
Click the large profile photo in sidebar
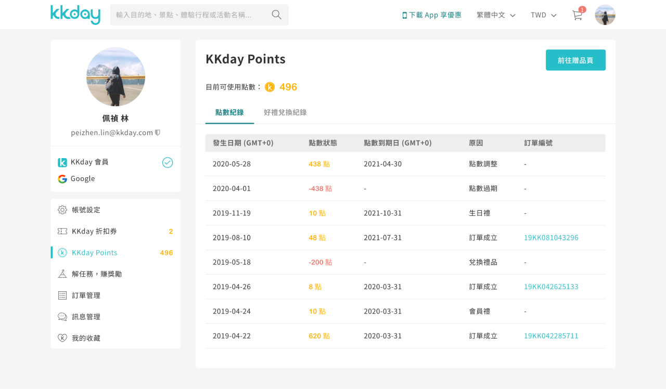116,77
